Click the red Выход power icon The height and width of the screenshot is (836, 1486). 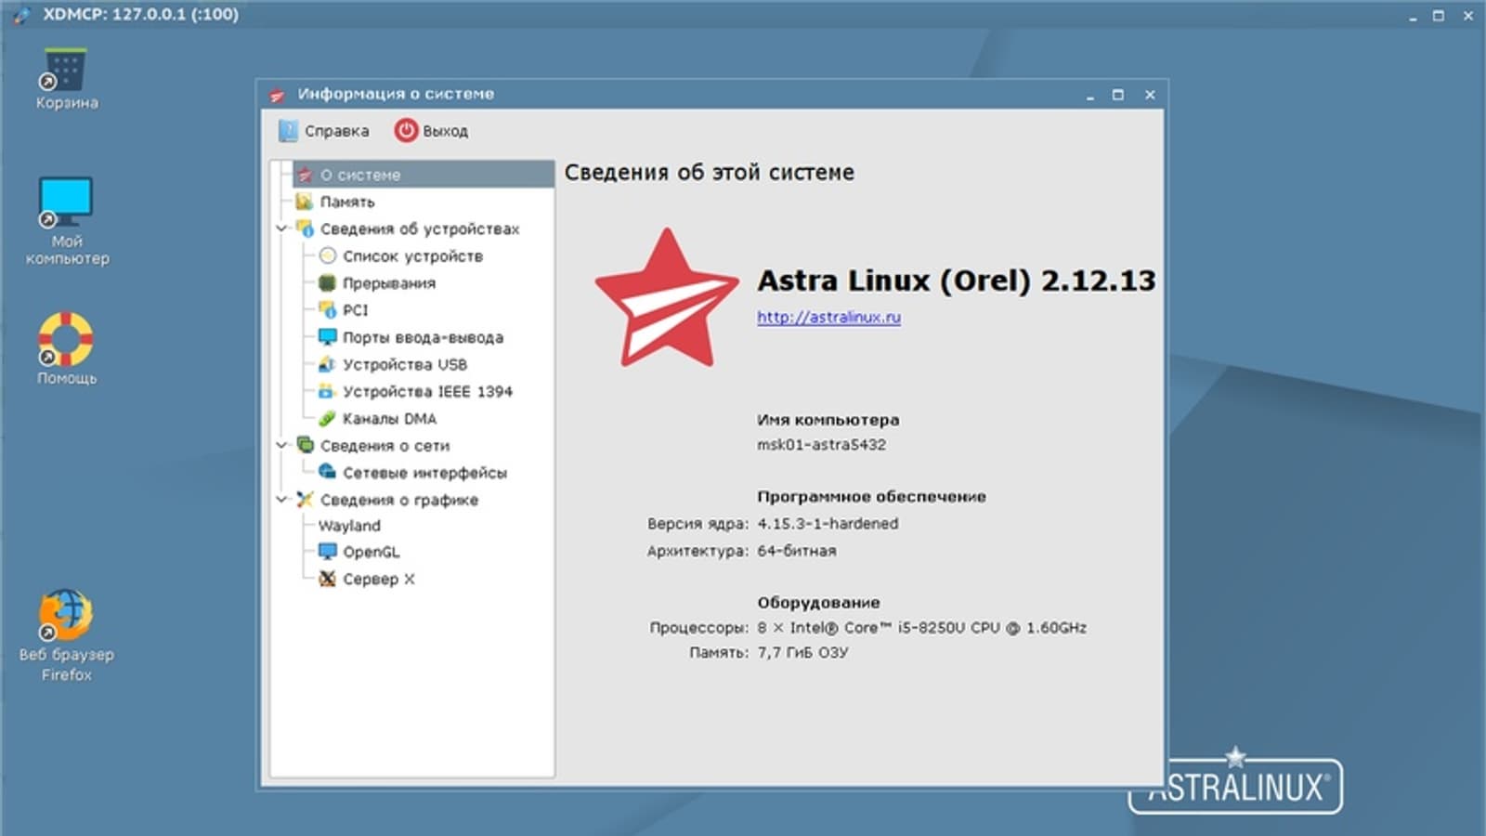[x=406, y=131]
